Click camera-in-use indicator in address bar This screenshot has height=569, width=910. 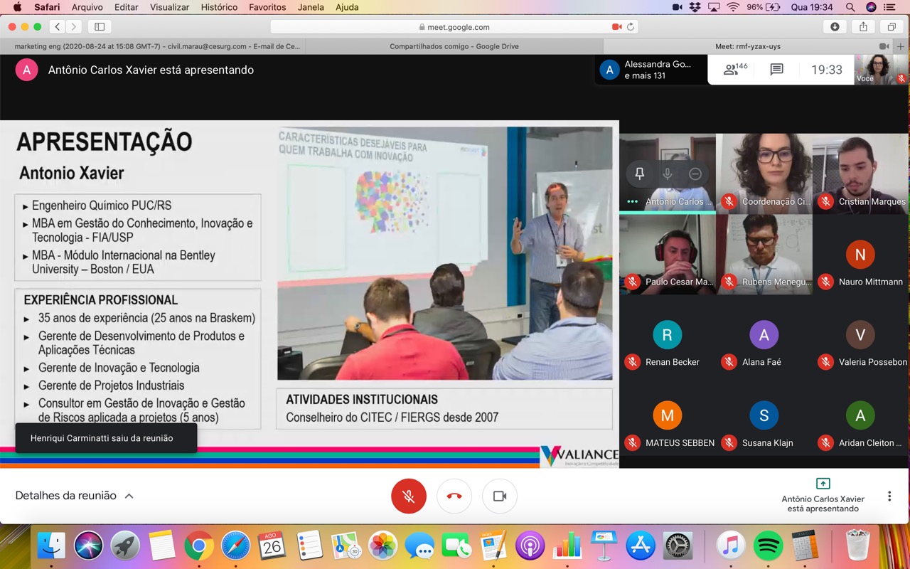pos(616,27)
